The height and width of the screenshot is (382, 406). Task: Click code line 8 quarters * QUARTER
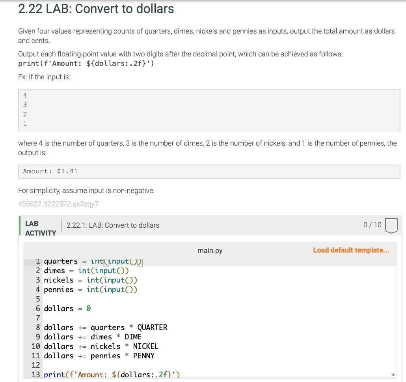point(106,327)
